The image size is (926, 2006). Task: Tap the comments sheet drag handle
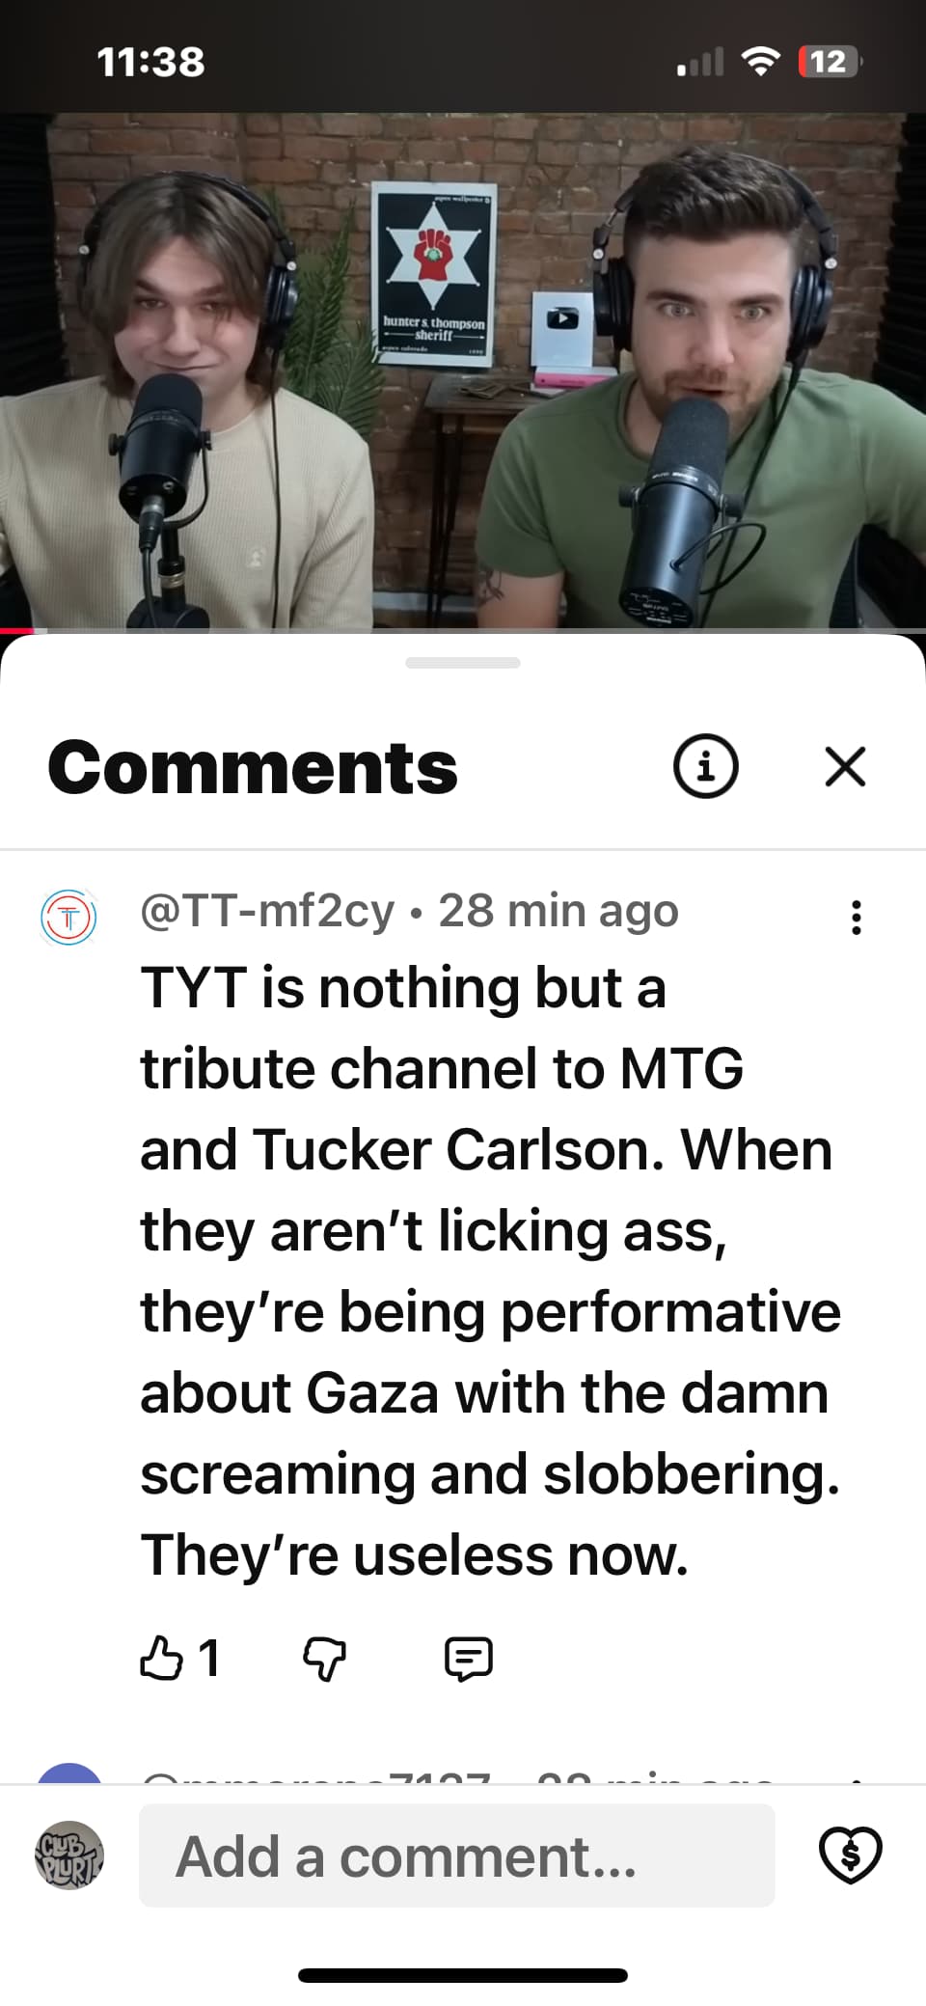(463, 663)
